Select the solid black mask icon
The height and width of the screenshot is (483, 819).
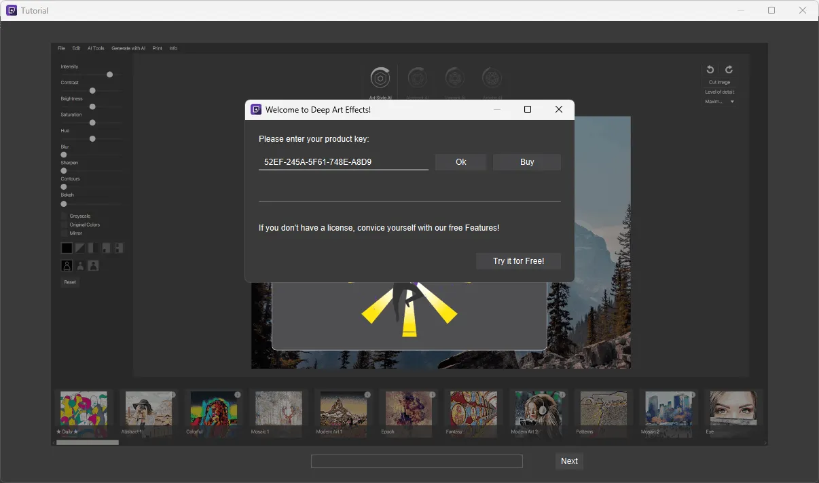(x=67, y=248)
